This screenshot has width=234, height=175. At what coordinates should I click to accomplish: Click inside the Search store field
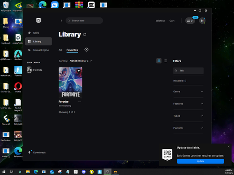click(x=84, y=21)
